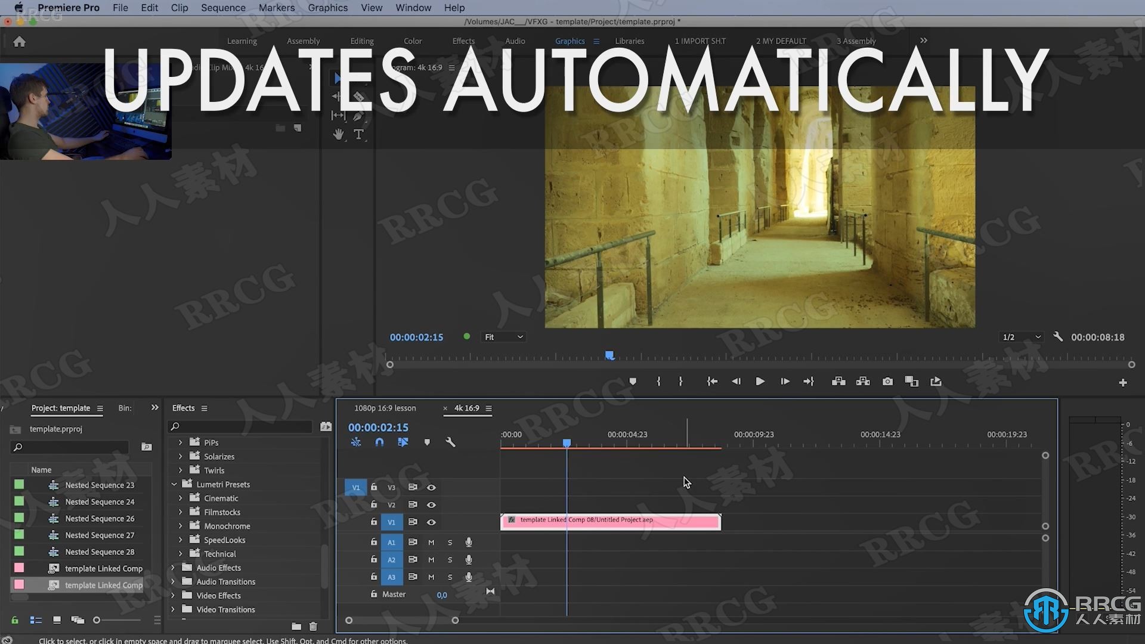Open Libraries workspace
This screenshot has height=644, width=1145.
pyautogui.click(x=630, y=41)
